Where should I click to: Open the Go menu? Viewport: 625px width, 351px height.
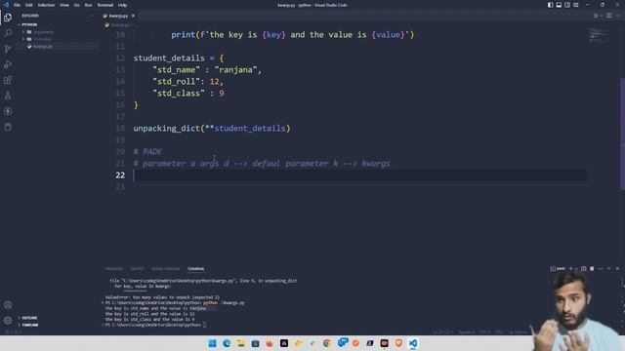click(x=76, y=5)
